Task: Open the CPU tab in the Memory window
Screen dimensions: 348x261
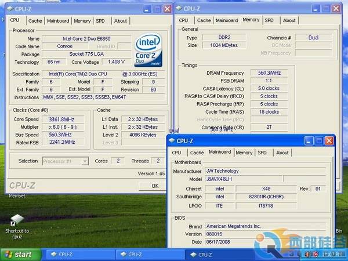Action: pyautogui.click(x=183, y=20)
